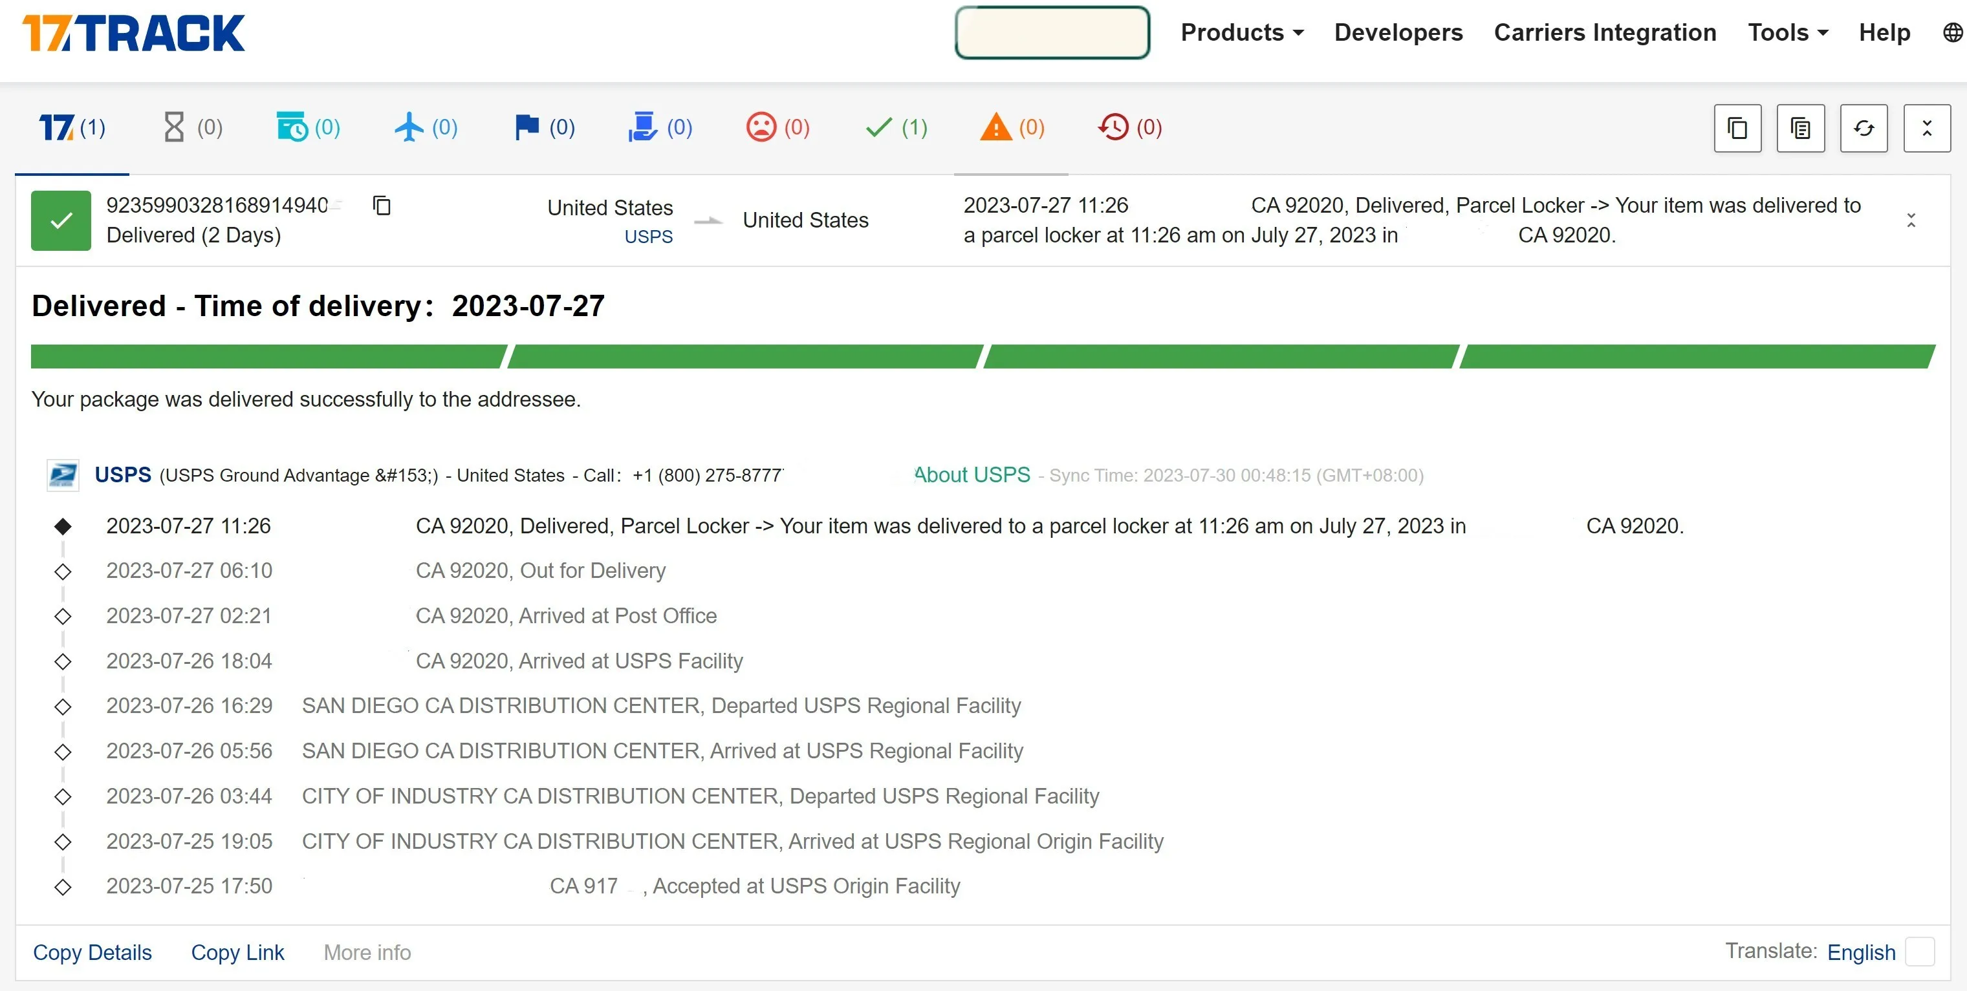The width and height of the screenshot is (1967, 991).
Task: Click event '2023-07-26 18:04' Arrived at USPS Facility
Action: pyautogui.click(x=424, y=661)
